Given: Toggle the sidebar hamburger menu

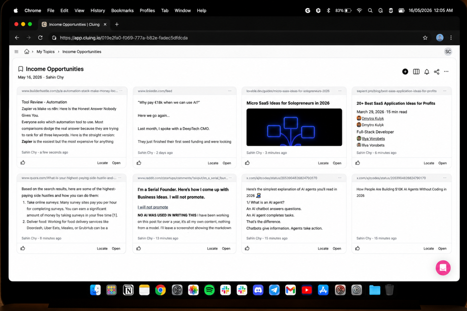Looking at the screenshot, I should pos(16,52).
